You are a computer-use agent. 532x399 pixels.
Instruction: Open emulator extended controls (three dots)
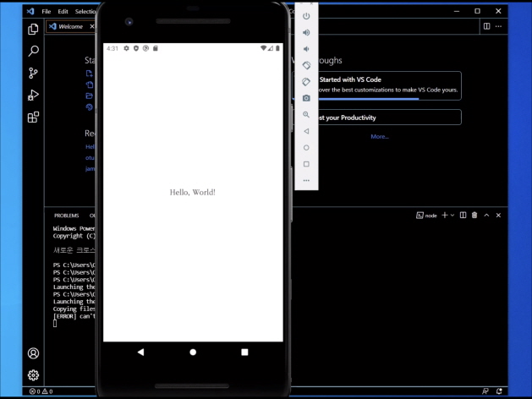pyautogui.click(x=306, y=180)
